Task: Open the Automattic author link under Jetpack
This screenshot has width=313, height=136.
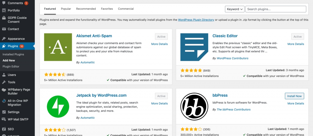Action: tap(88, 118)
